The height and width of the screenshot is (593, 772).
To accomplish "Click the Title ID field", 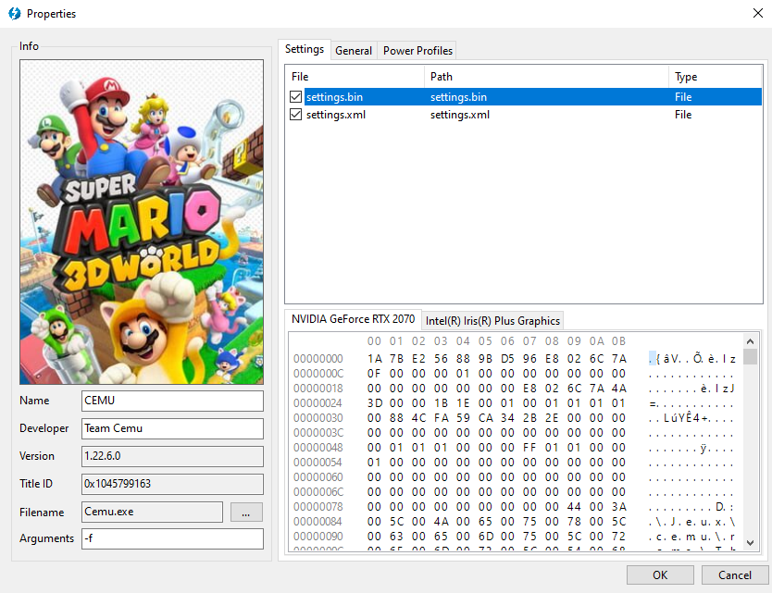I will click(172, 484).
